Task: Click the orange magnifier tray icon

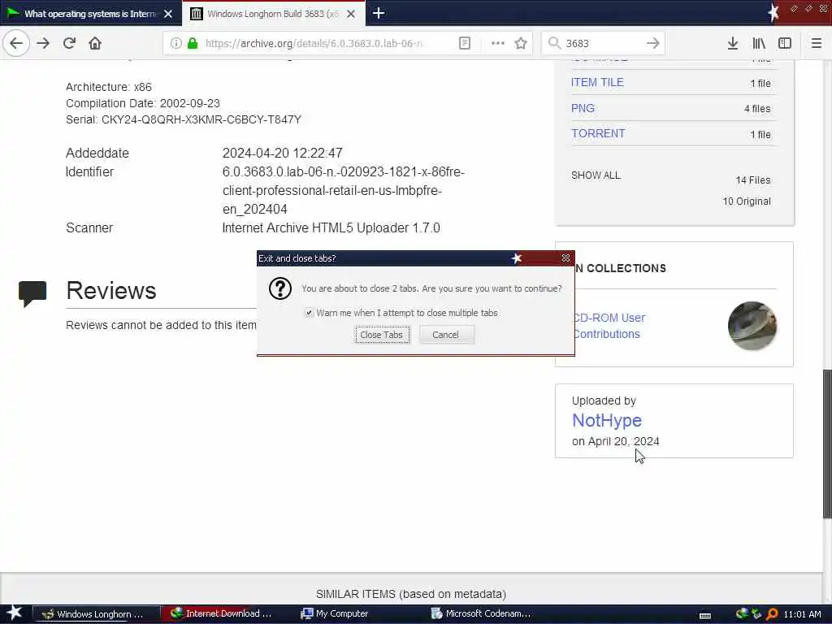Action: click(x=772, y=614)
